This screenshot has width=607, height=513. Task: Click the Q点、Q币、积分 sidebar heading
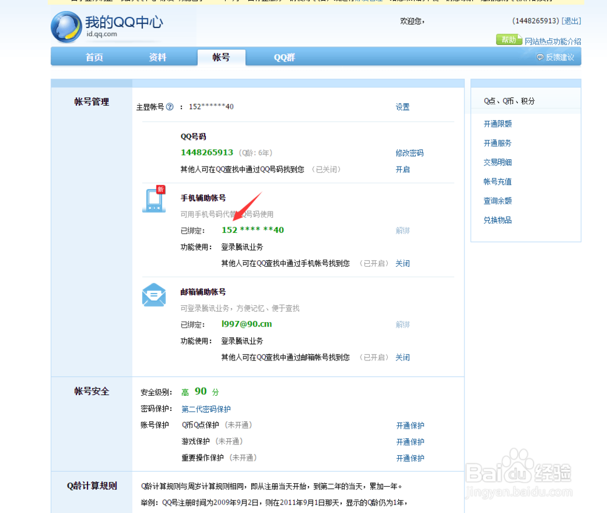click(x=509, y=101)
